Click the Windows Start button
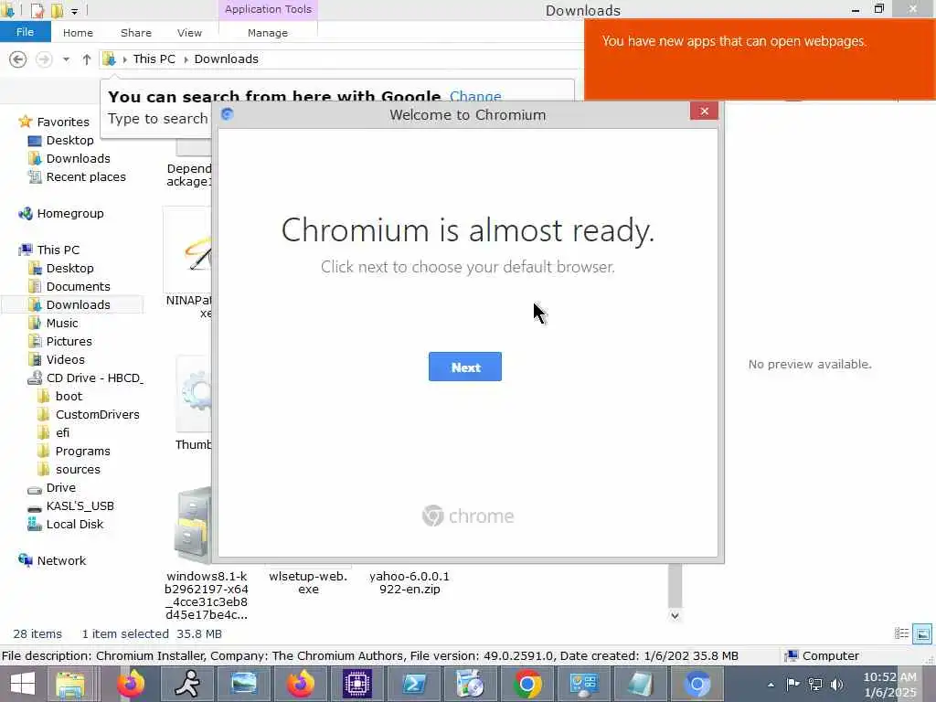Image resolution: width=936 pixels, height=702 pixels. tap(23, 684)
